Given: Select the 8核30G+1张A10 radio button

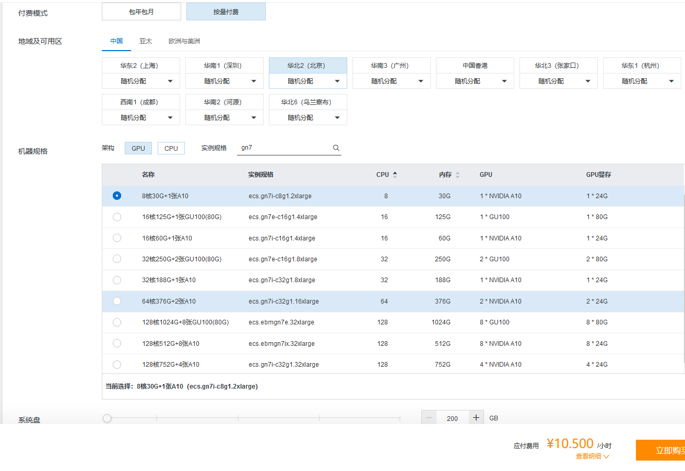Looking at the screenshot, I should pyautogui.click(x=117, y=196).
